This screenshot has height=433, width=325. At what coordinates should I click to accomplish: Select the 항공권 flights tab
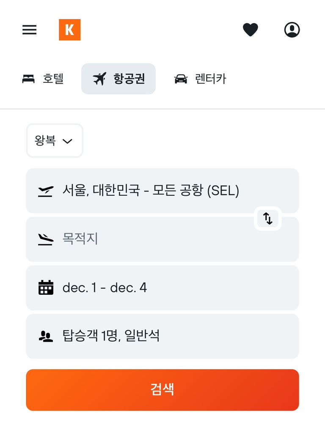click(129, 79)
